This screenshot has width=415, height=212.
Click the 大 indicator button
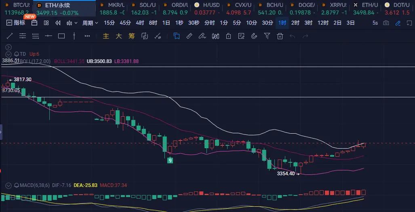click(x=118, y=36)
